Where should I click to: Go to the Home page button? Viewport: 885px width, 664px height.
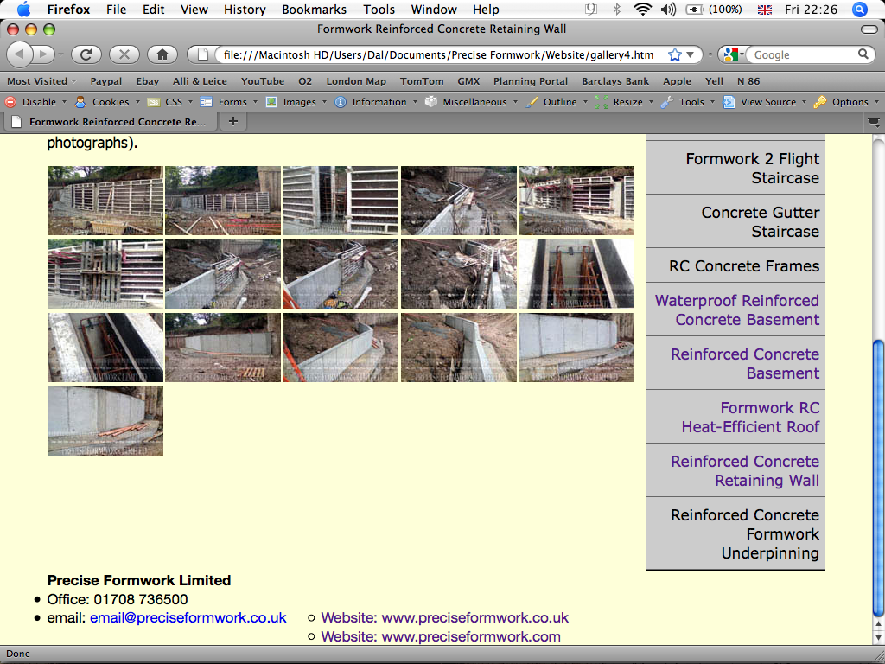(162, 54)
